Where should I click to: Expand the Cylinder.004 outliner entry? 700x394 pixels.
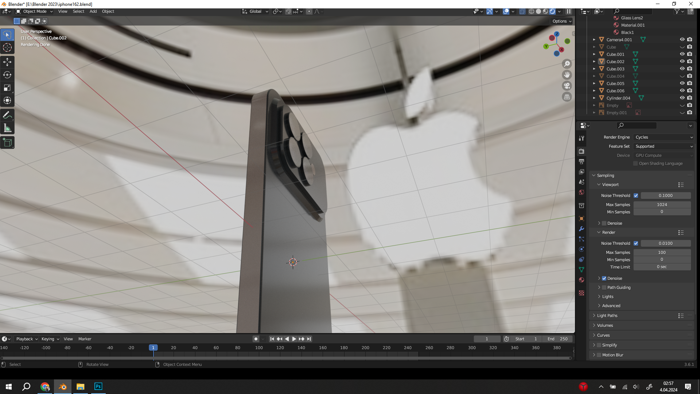(x=594, y=98)
